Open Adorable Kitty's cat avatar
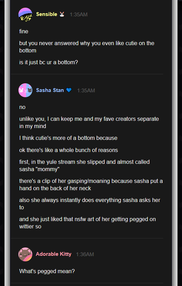 (25, 254)
